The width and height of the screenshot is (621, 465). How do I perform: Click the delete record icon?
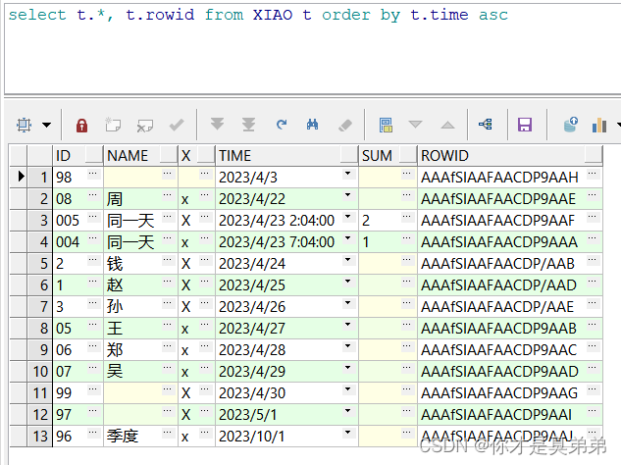click(144, 126)
